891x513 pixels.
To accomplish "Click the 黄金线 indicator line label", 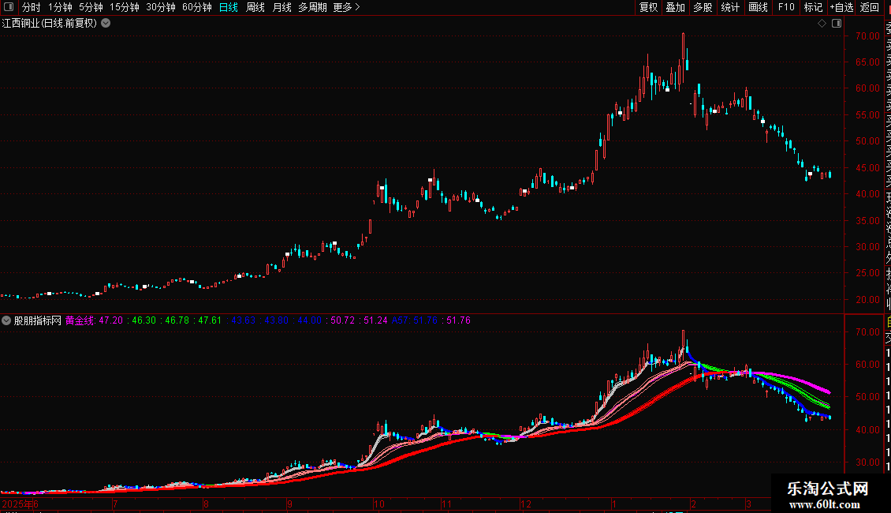I will point(80,320).
